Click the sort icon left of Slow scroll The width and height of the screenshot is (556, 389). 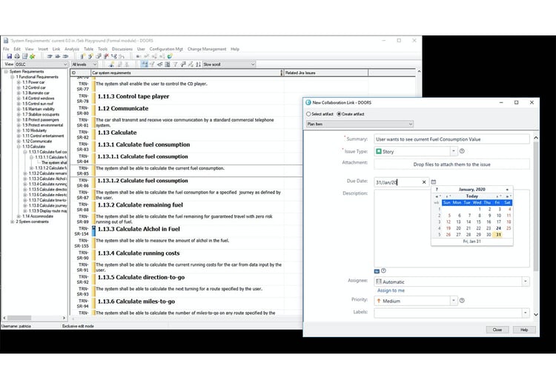click(198, 64)
